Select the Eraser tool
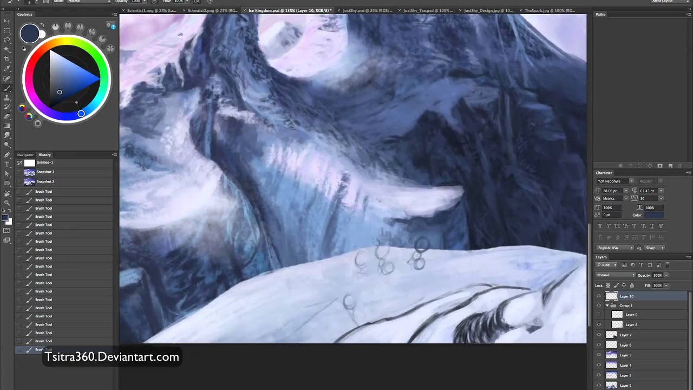This screenshot has width=693, height=390. click(7, 116)
